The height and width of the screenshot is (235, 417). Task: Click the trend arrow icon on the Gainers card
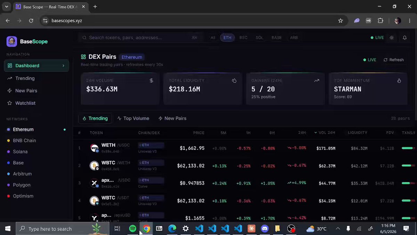click(x=317, y=80)
